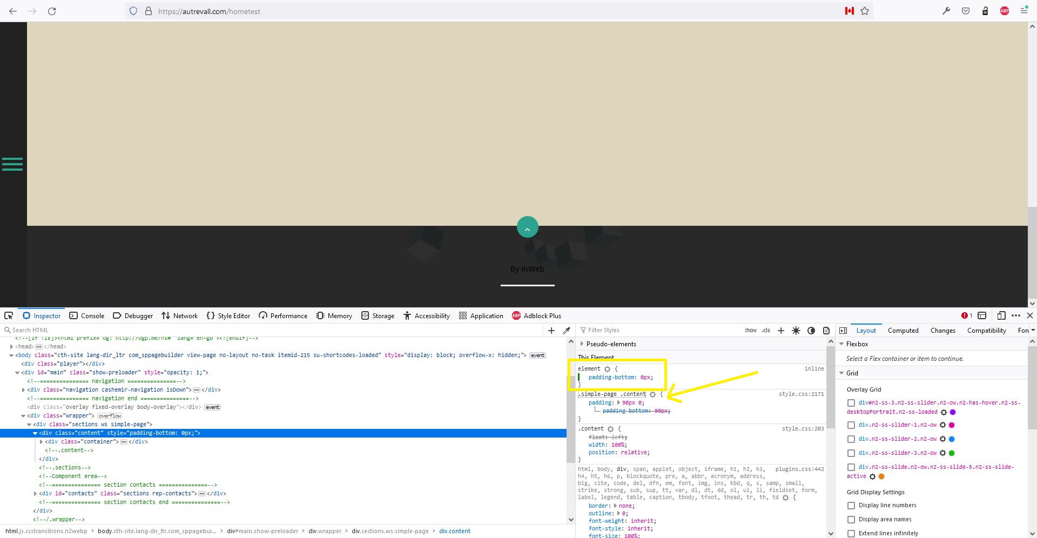Check the div.n2-ss-slider-1 overlay grid checkbox
Image resolution: width=1037 pixels, height=538 pixels.
(851, 425)
